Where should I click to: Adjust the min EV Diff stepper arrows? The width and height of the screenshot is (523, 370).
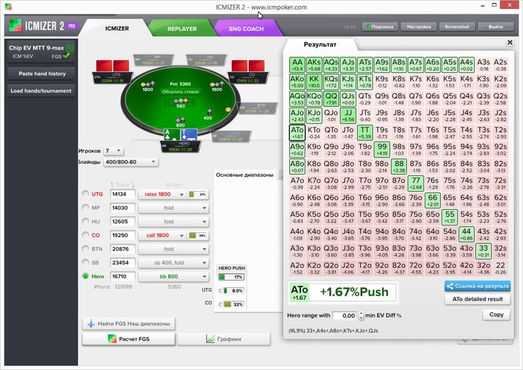(361, 316)
